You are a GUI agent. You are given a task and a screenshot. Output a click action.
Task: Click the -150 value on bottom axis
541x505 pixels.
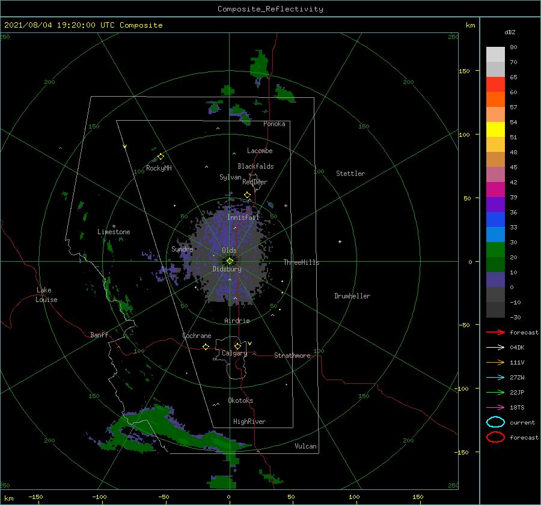(35, 497)
